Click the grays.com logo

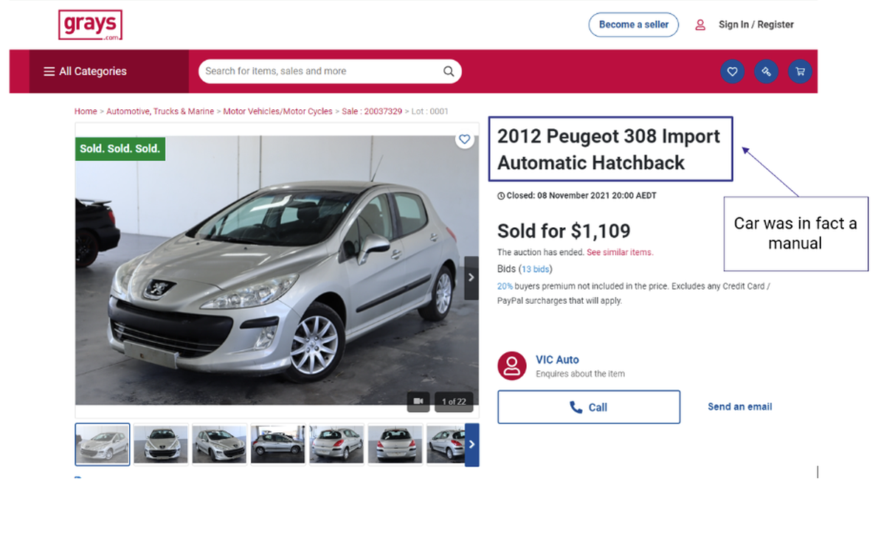click(x=90, y=24)
